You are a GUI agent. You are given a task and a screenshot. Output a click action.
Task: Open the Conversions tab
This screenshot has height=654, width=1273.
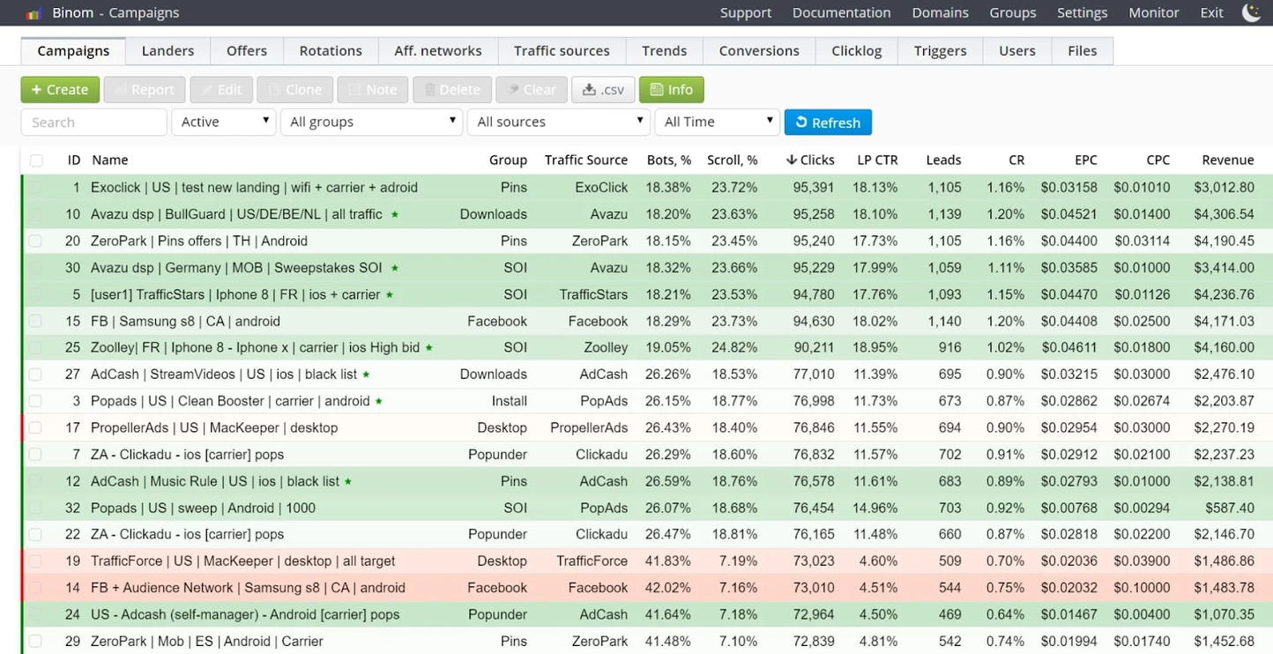[x=758, y=51]
